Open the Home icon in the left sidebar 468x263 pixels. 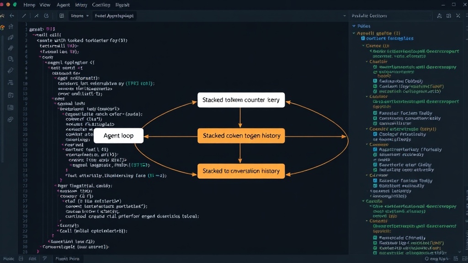click(x=11, y=27)
